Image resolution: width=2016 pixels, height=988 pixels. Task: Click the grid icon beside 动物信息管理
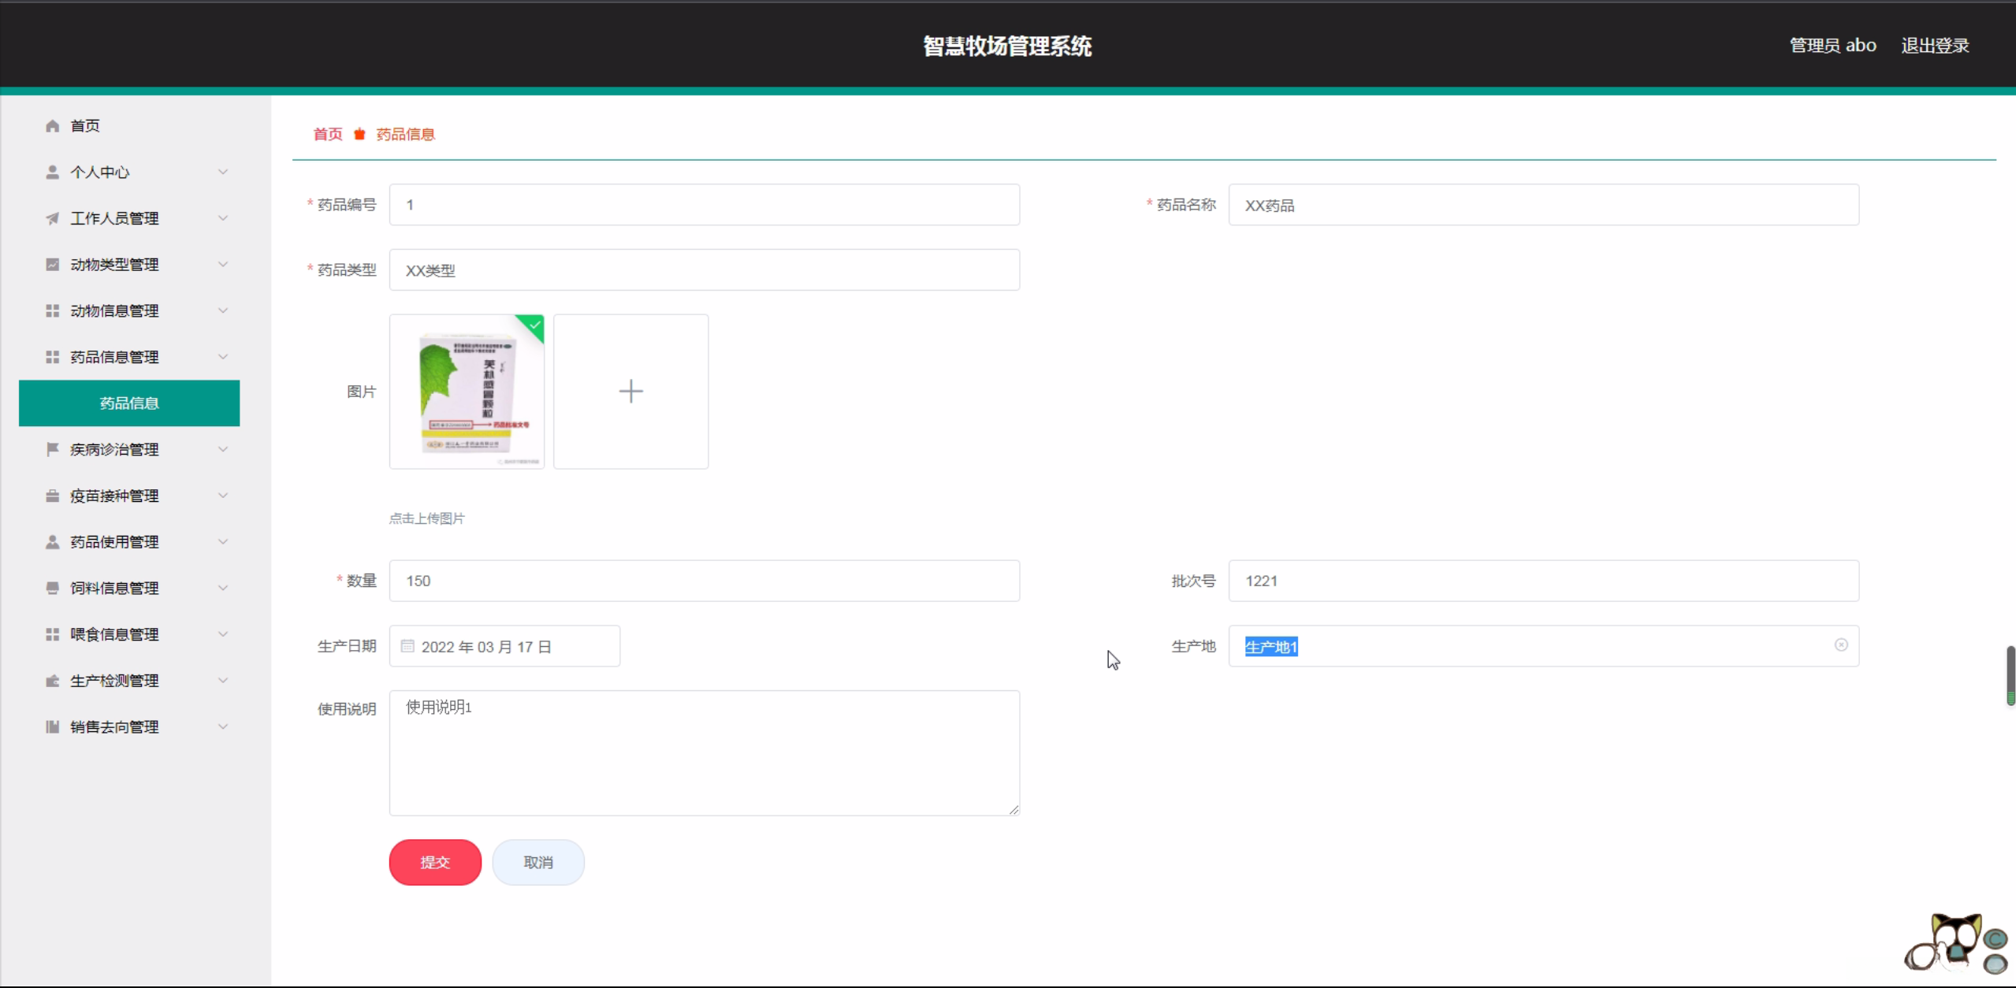(52, 310)
